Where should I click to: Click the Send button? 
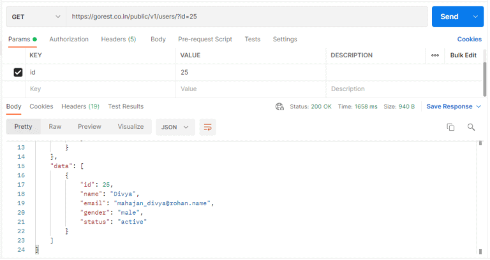(449, 17)
